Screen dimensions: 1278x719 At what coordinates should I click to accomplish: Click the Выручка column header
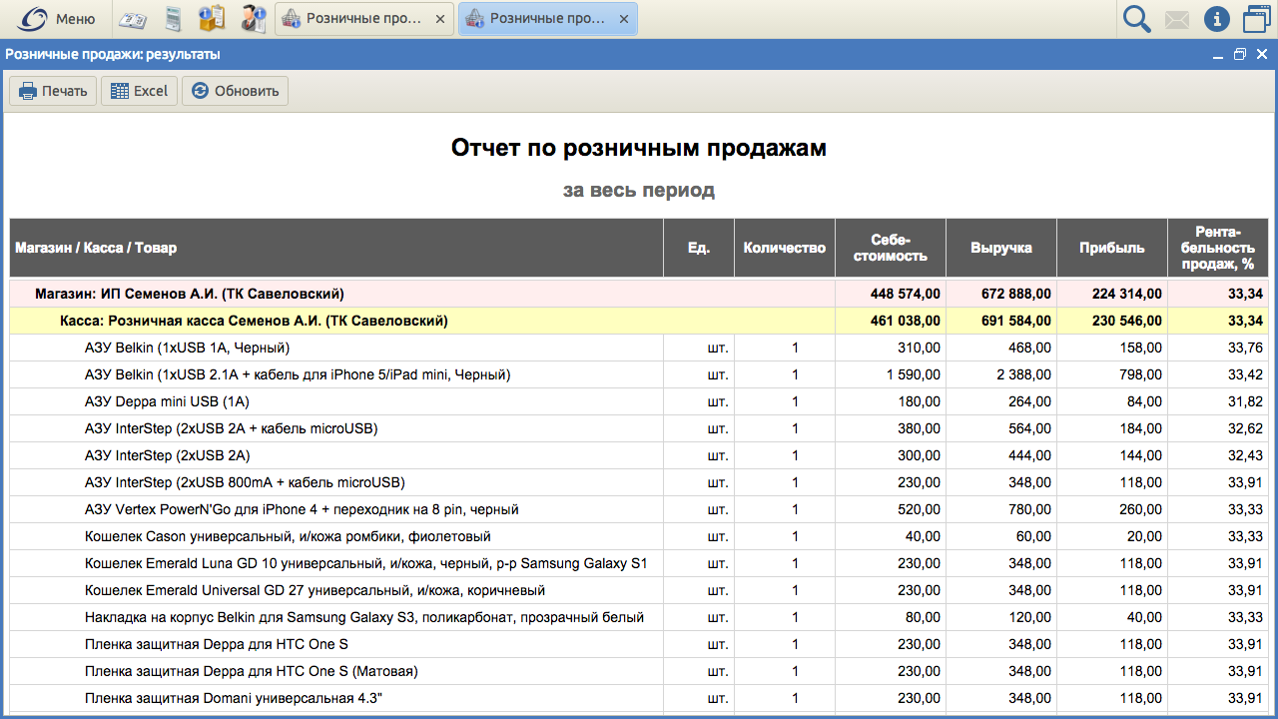(1000, 248)
